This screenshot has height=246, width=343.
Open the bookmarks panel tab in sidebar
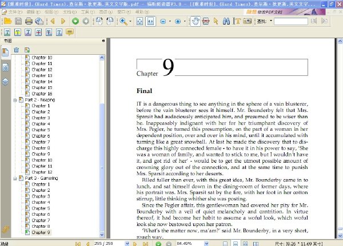click(5, 53)
